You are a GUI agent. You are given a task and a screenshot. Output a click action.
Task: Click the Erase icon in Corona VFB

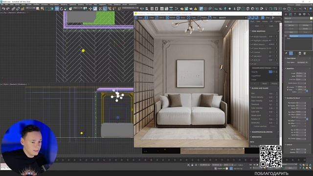click(178, 18)
